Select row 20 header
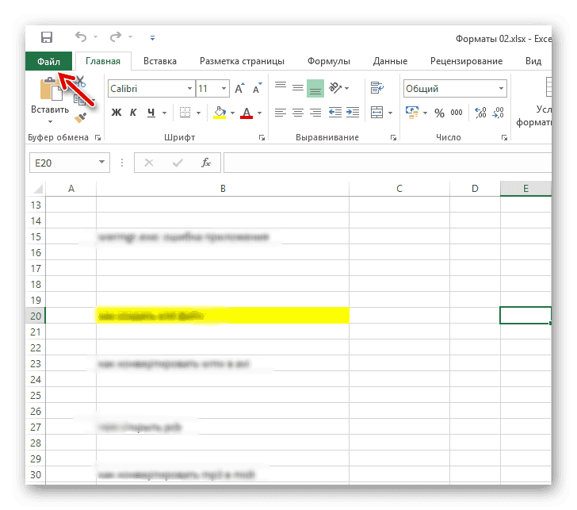 coord(36,316)
